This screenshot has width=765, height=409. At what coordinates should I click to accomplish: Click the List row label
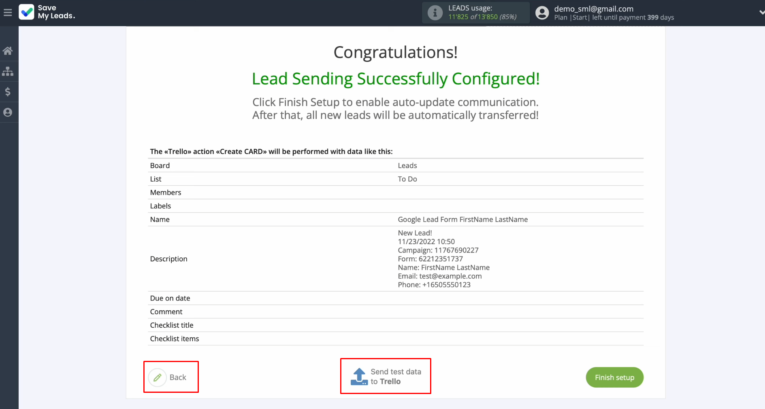point(156,179)
